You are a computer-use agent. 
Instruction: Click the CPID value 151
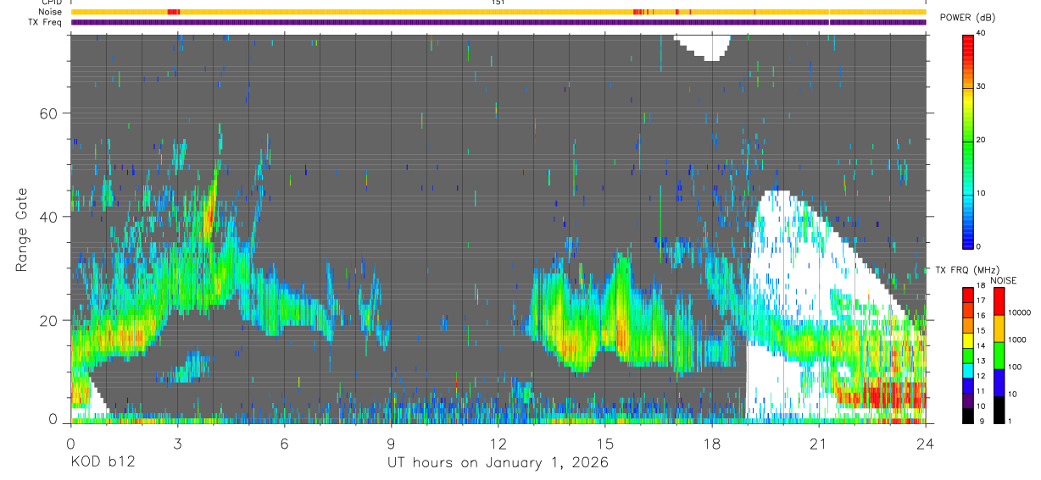click(498, 3)
